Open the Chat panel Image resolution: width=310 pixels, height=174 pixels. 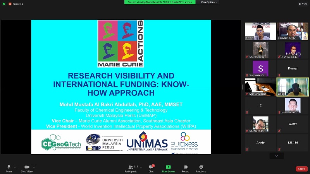click(x=151, y=169)
